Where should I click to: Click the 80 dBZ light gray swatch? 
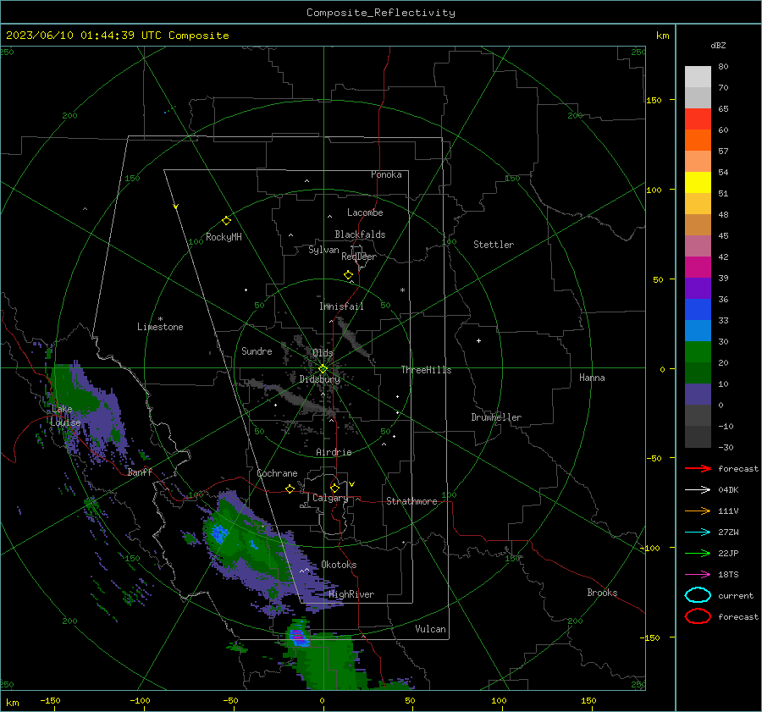[x=698, y=77]
